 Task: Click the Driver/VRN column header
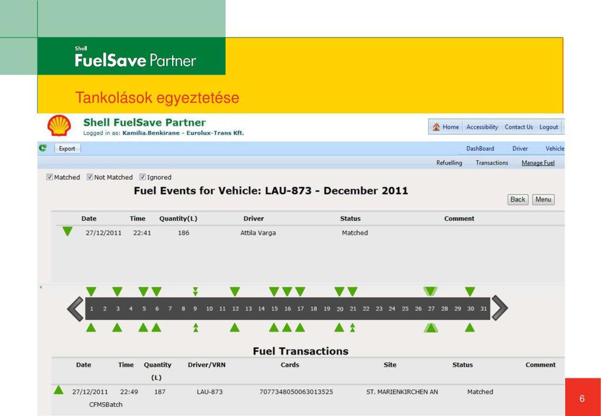coord(207,365)
